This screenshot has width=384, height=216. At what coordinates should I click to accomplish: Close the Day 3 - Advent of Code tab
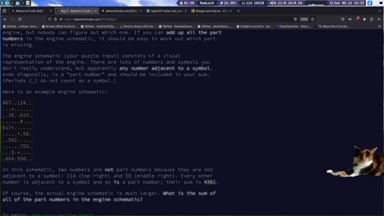pyautogui.click(x=96, y=11)
